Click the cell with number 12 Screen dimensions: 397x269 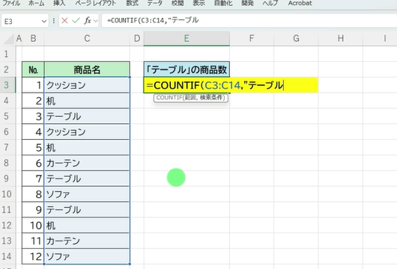point(33,256)
